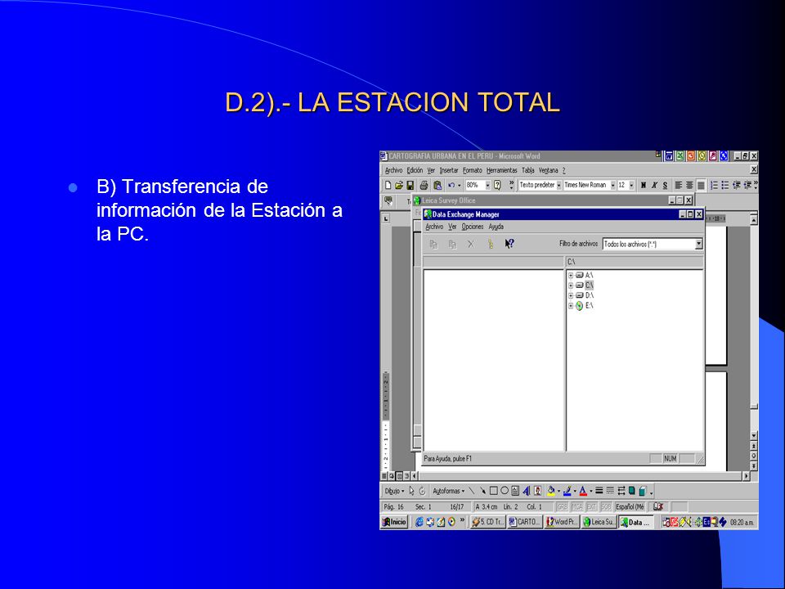The width and height of the screenshot is (785, 589).
Task: Click the Open folder icon in Word toolbar
Action: click(x=399, y=185)
